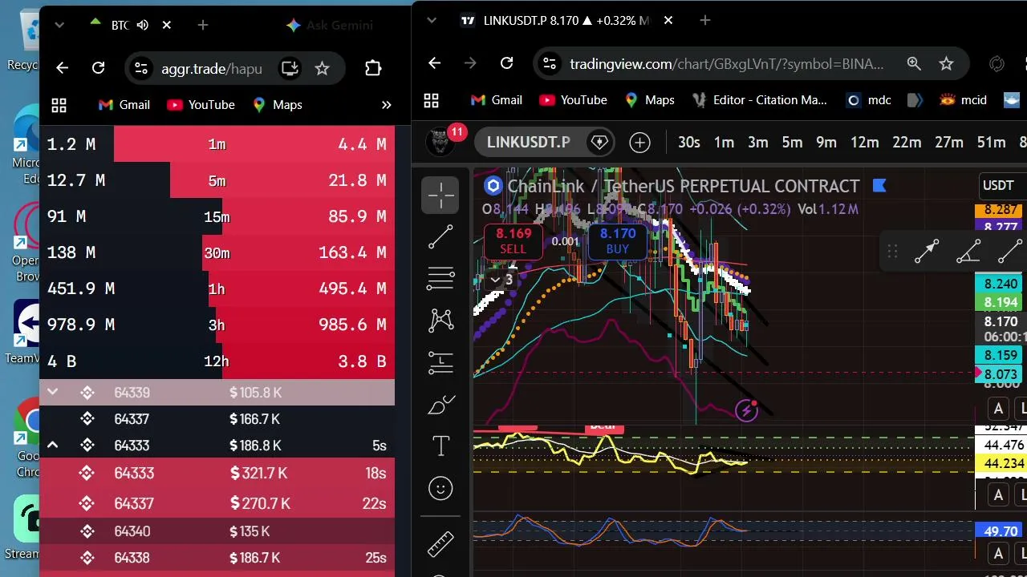Select the 5m chart timeframe

792,143
